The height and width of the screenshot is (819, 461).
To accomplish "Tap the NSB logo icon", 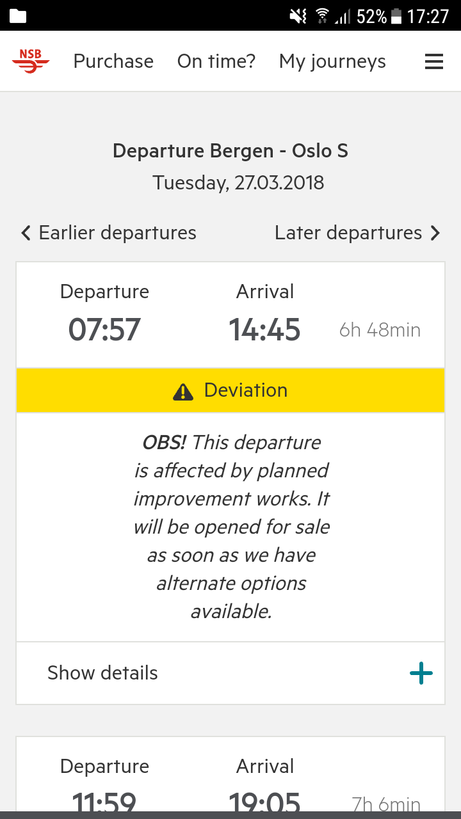I will pos(30,61).
